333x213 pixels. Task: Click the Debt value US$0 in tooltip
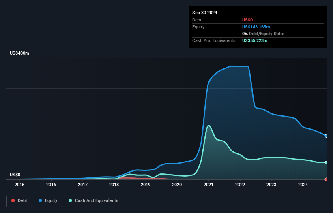click(x=247, y=20)
